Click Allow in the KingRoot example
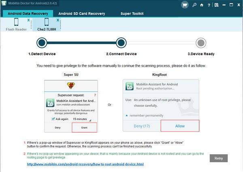Screen dimensions: 243x172 coord(180,126)
